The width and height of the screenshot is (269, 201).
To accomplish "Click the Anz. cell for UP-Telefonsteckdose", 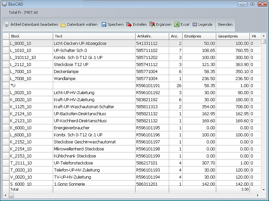I will (x=176, y=163).
